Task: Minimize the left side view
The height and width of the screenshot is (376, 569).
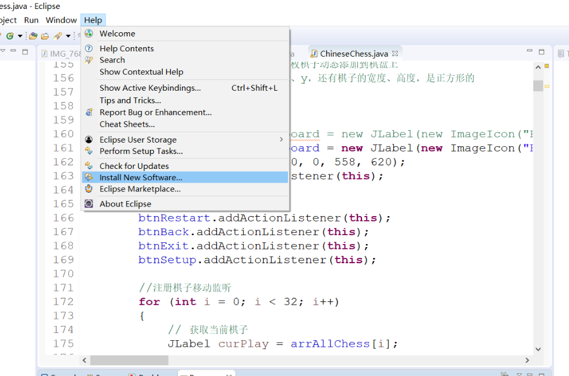Action: [14, 51]
